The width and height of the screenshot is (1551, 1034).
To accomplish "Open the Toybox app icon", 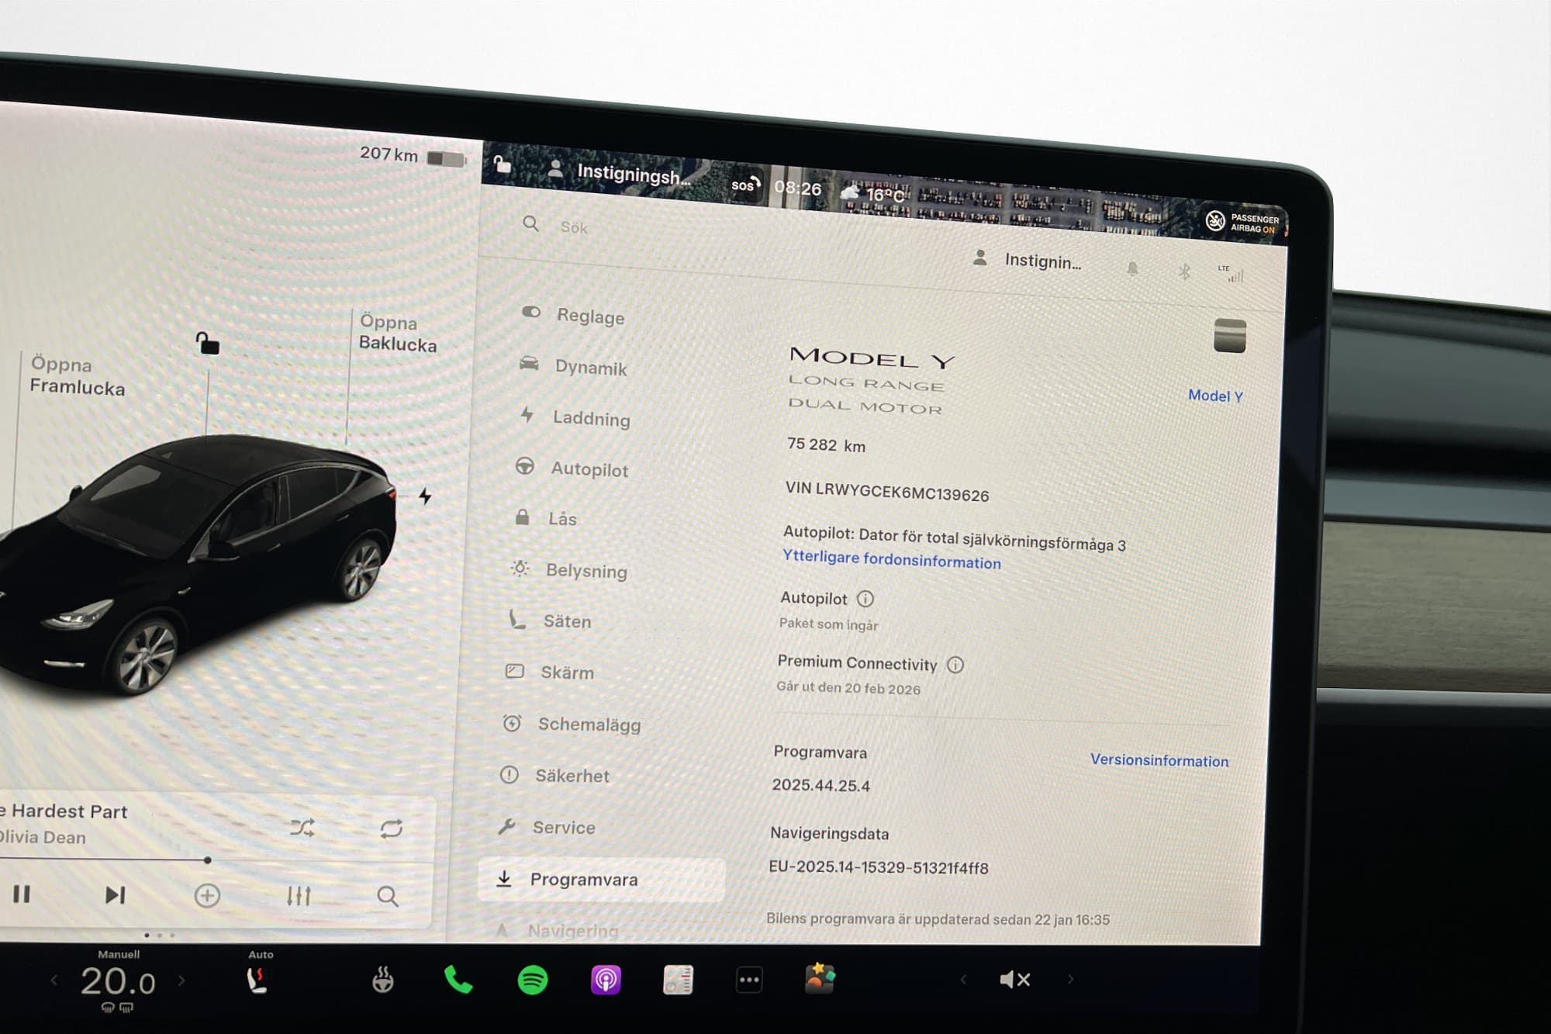I will 820,978.
